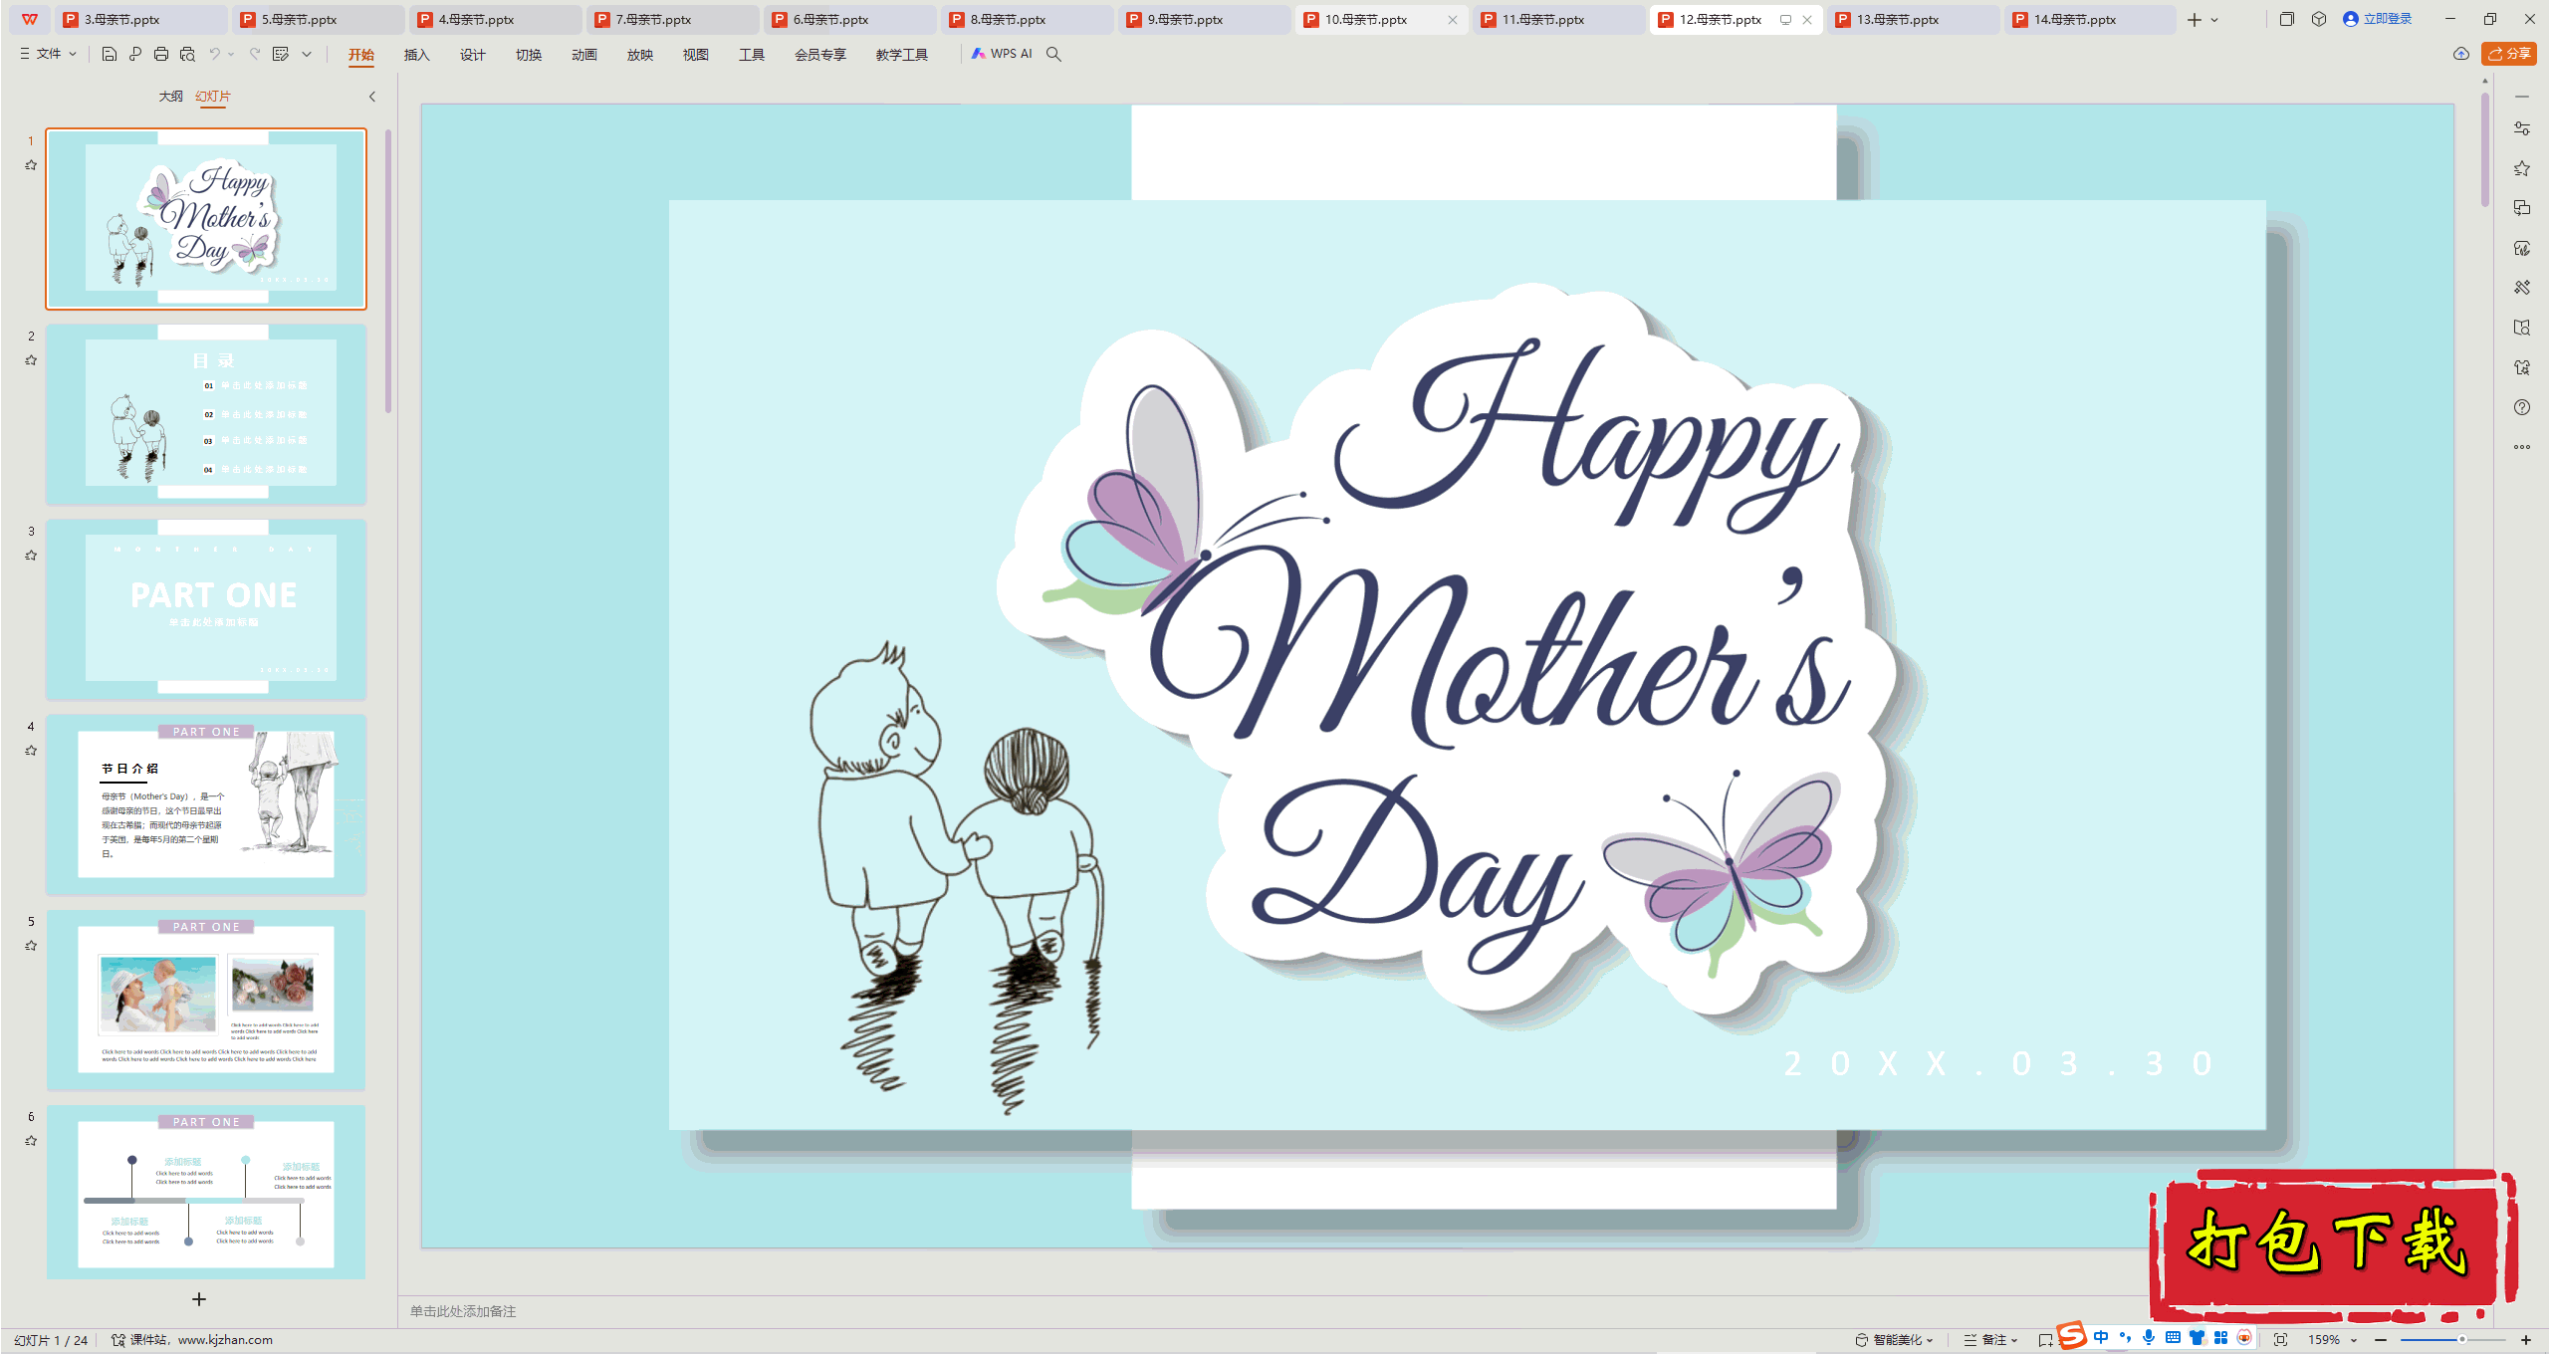
Task: Open the File menu dropdown
Action: pos(48,54)
